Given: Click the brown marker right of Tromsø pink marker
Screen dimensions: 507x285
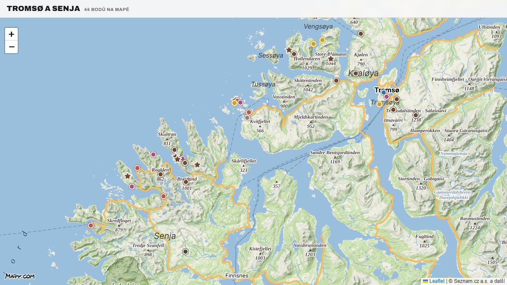Looking at the screenshot, I should coord(397,99).
